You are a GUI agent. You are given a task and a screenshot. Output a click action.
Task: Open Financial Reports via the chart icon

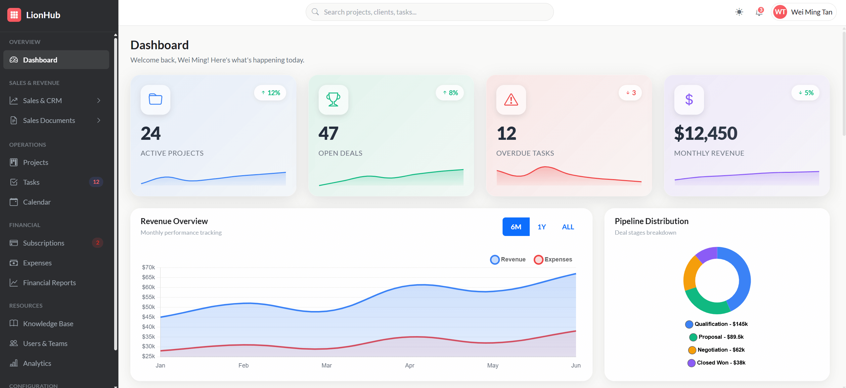coord(14,283)
